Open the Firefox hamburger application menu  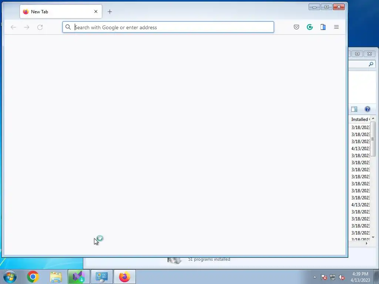pyautogui.click(x=336, y=27)
